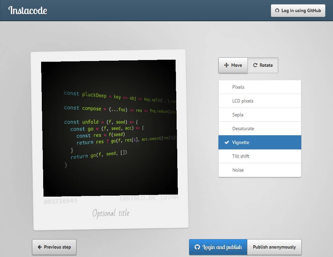Screen dimensions: 333x257
Task: Toggle the Pixels filter
Action: click(260, 87)
